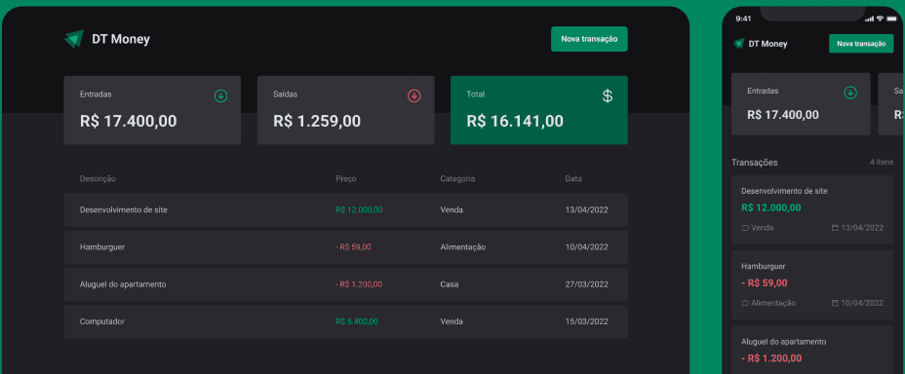Click the green arrow icon on Entradas card

[x=220, y=95]
